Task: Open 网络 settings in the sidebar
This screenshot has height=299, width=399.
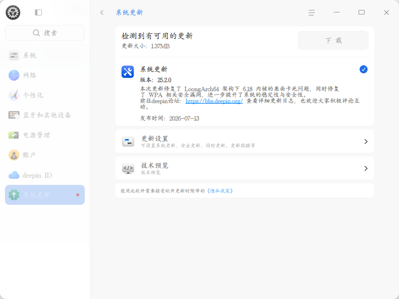Action: point(45,75)
